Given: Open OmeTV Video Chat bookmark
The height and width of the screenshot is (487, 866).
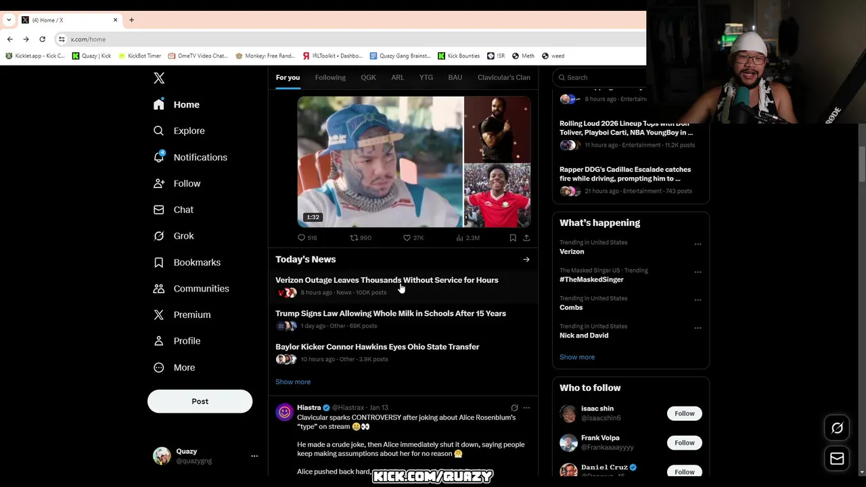Looking at the screenshot, I should point(198,56).
